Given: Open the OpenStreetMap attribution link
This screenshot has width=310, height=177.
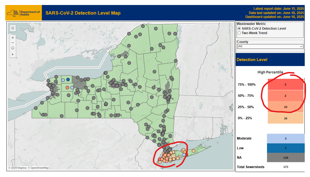Looking at the screenshot, I should [38, 168].
